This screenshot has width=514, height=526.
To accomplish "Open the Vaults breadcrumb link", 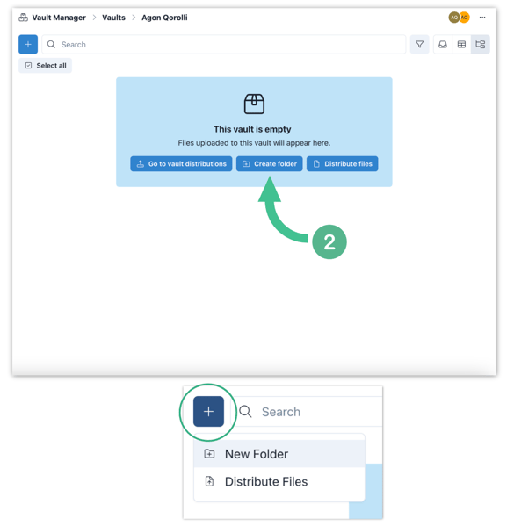I will [x=114, y=18].
